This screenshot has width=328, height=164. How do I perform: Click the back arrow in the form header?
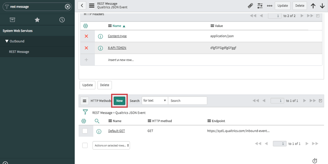pyautogui.click(x=82, y=5)
